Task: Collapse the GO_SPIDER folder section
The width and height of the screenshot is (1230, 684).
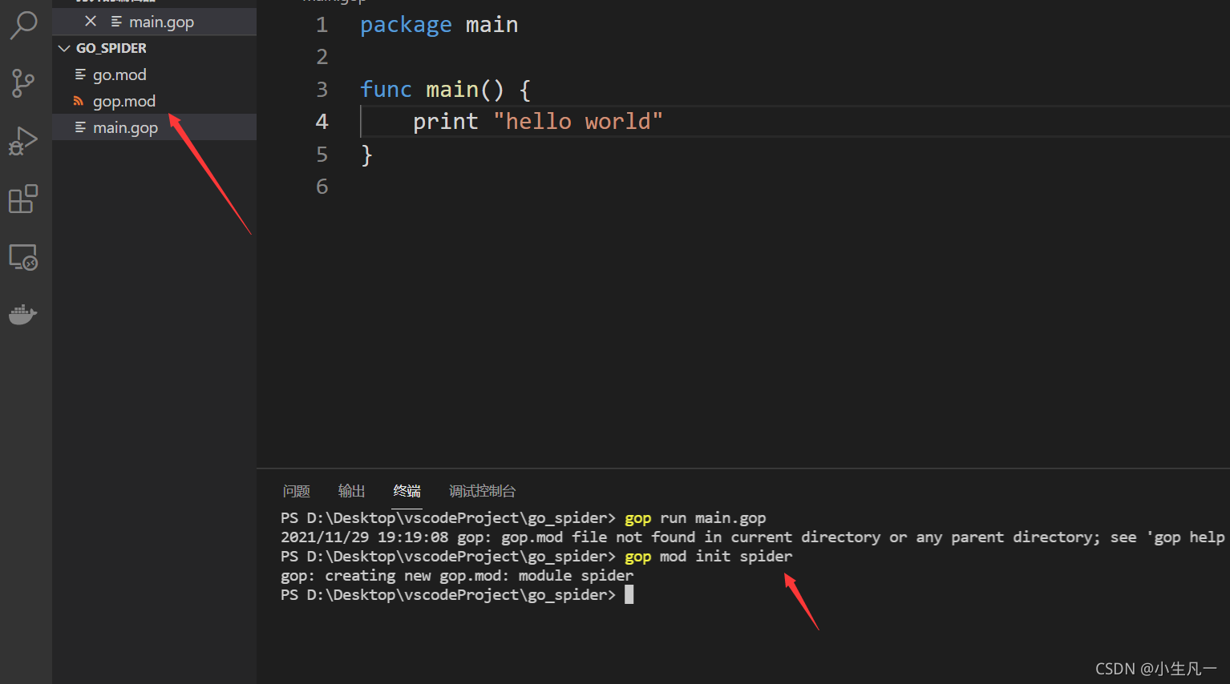Action: click(x=154, y=48)
